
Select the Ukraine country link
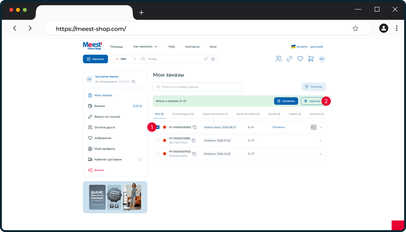pos(299,47)
